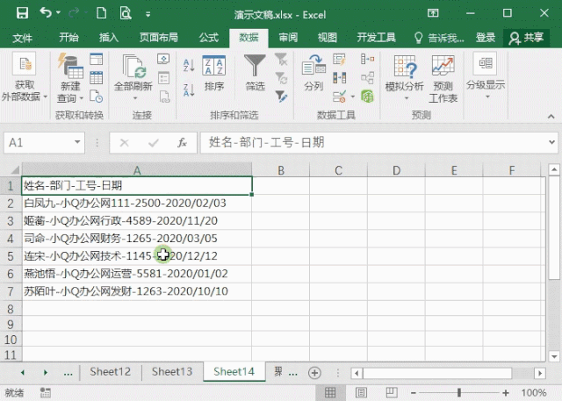
Task: Switch to the 插入 ribbon tab
Action: [109, 37]
